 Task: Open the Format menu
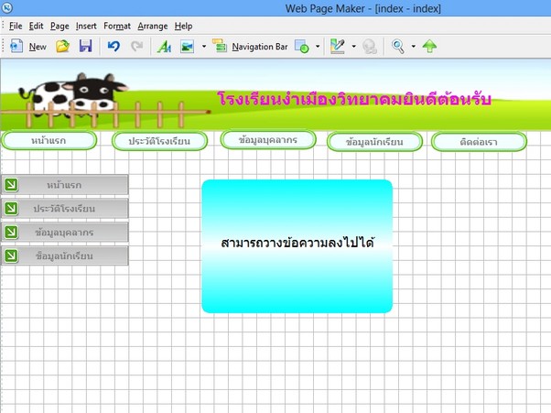tap(117, 26)
